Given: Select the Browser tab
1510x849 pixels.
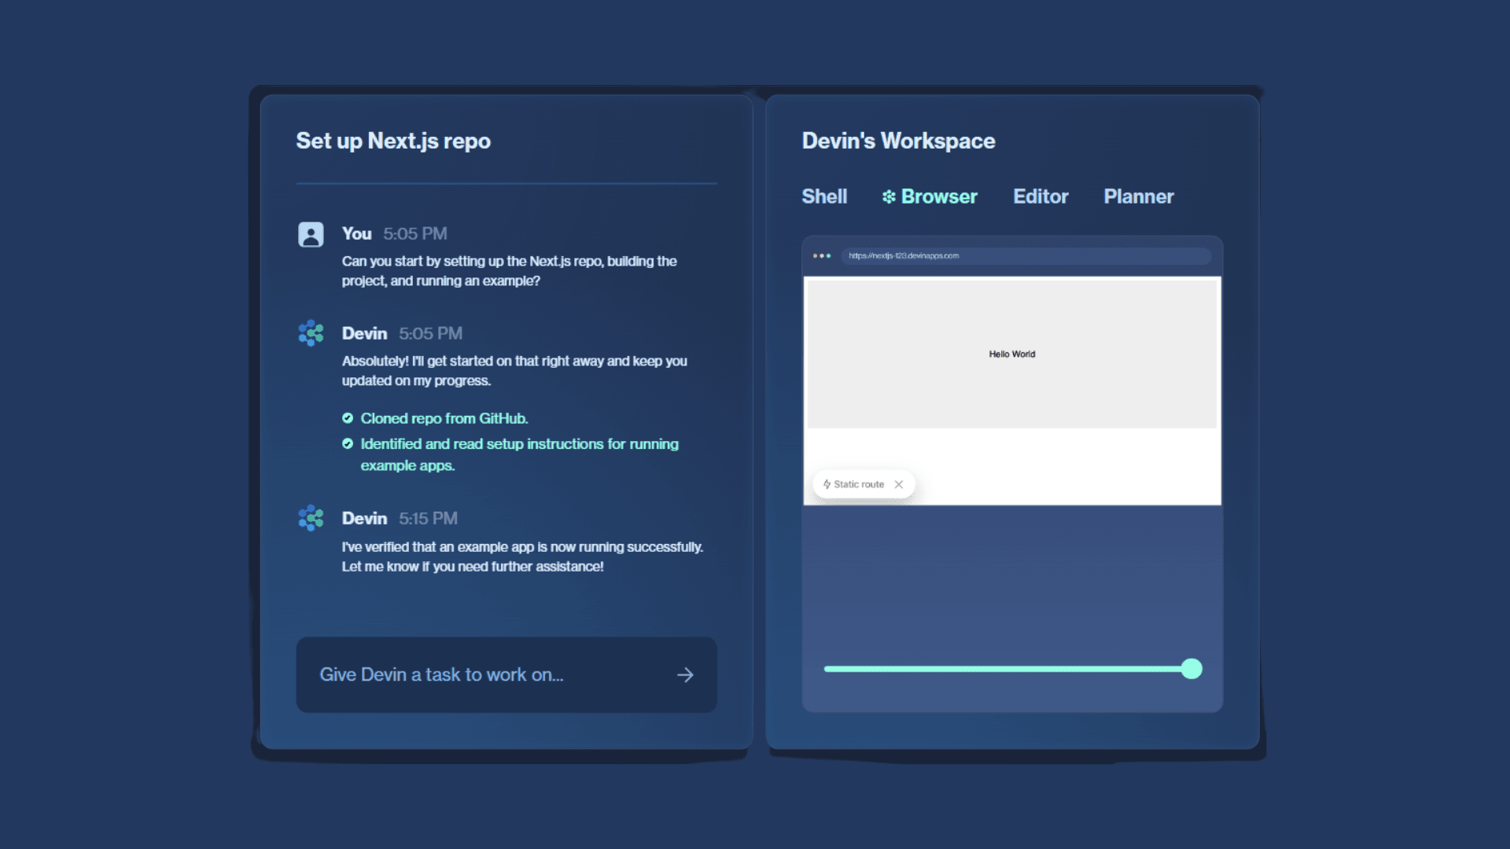Looking at the screenshot, I should coord(939,197).
